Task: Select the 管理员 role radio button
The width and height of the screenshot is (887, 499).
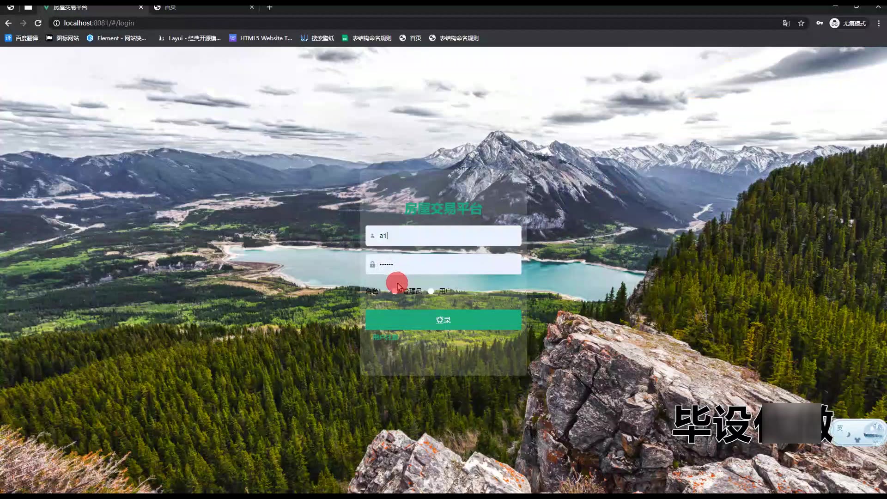Action: pyautogui.click(x=395, y=291)
